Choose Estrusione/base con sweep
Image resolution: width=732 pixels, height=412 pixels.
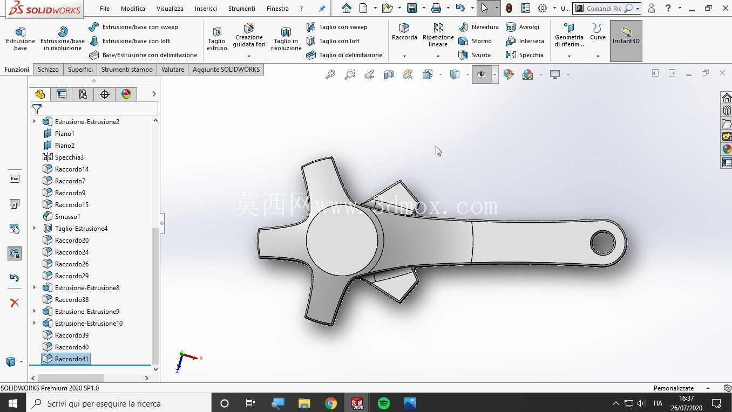pyautogui.click(x=133, y=27)
